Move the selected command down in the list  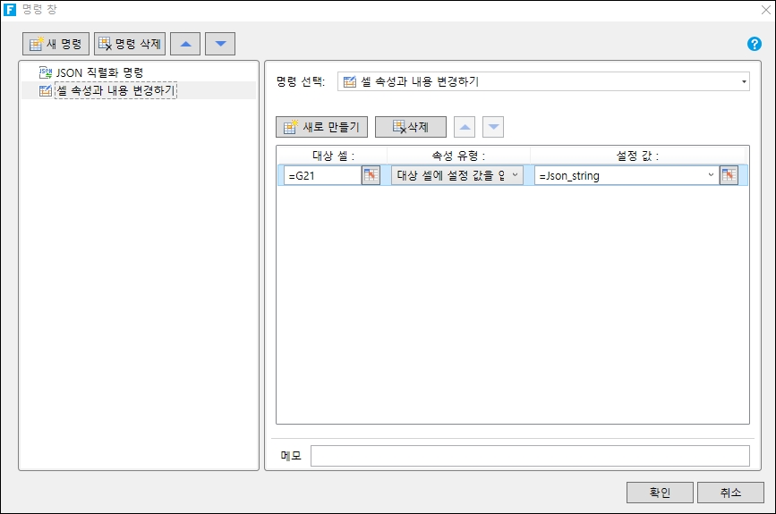coord(220,44)
